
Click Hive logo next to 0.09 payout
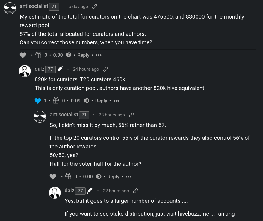coord(86,101)
